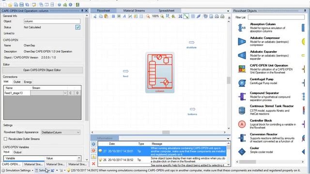The height and width of the screenshot is (174, 310).
Task: Click the yellow warning filter icon in Information panel
Action: [x=93, y=157]
